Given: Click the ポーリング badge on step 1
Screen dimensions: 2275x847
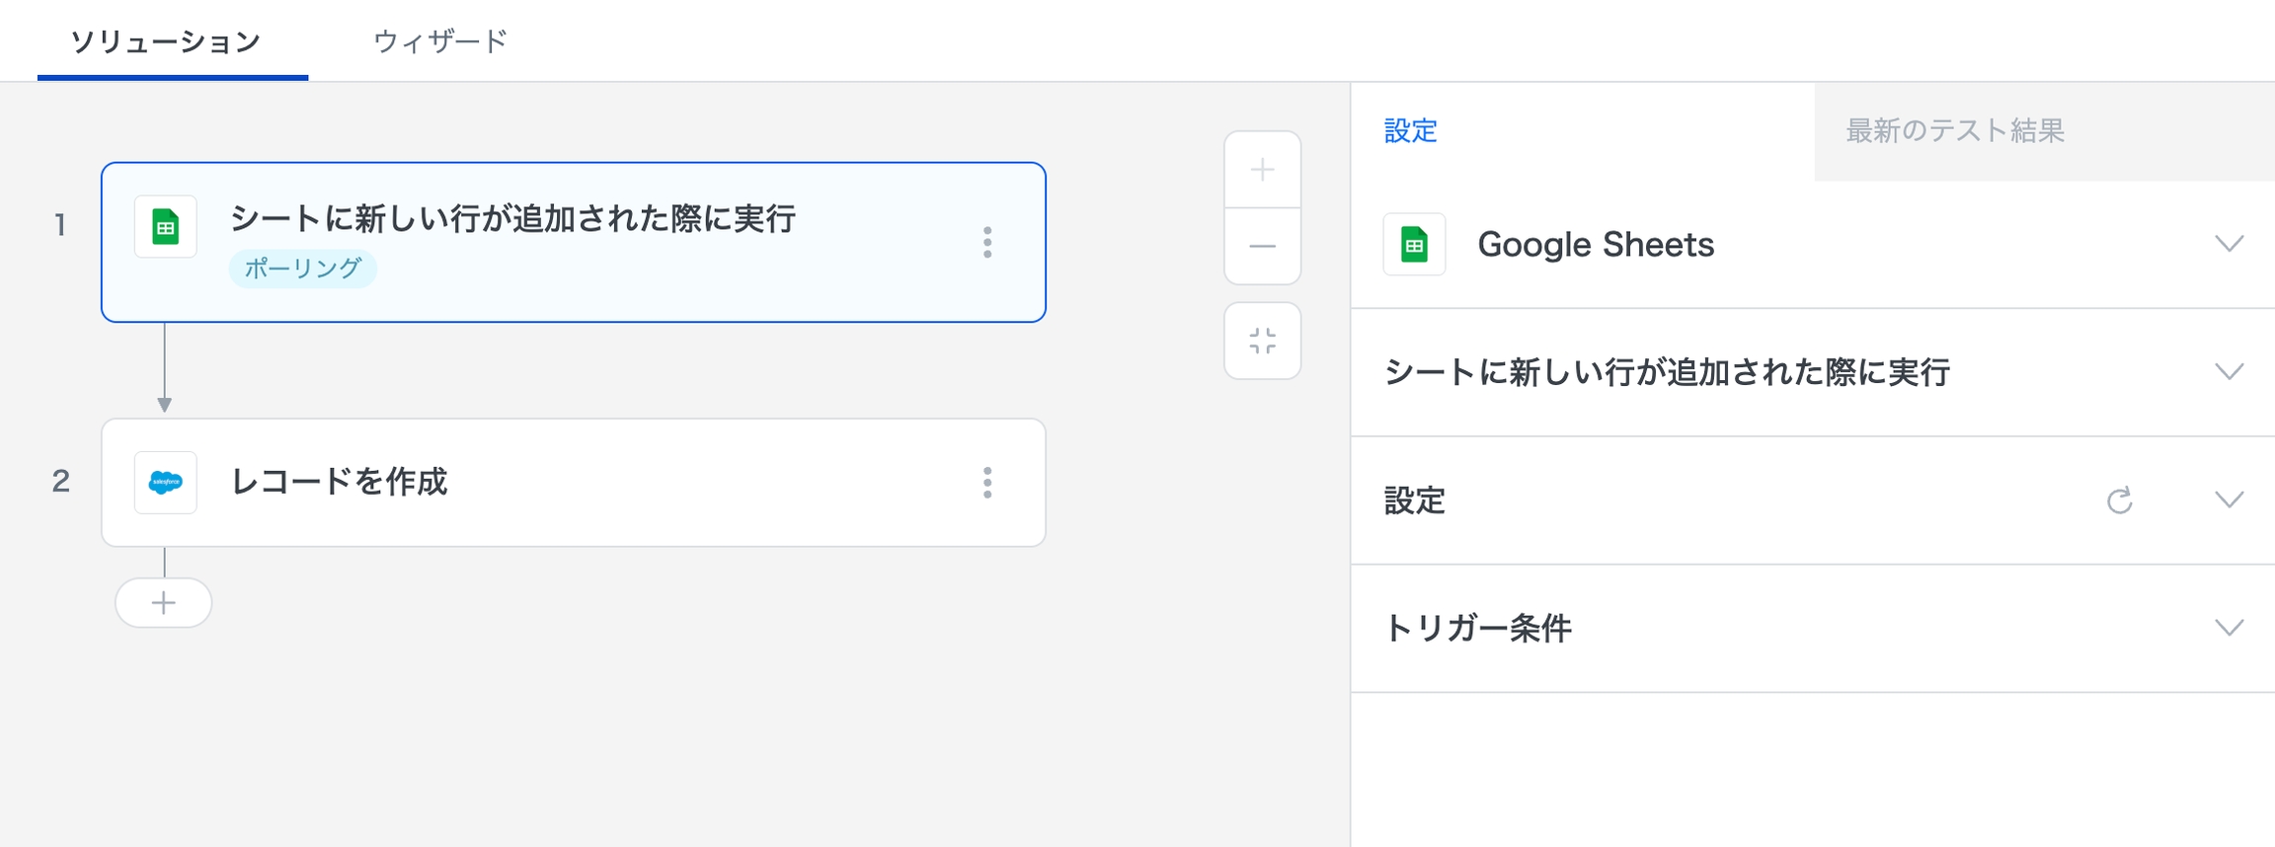Looking at the screenshot, I should tap(303, 269).
